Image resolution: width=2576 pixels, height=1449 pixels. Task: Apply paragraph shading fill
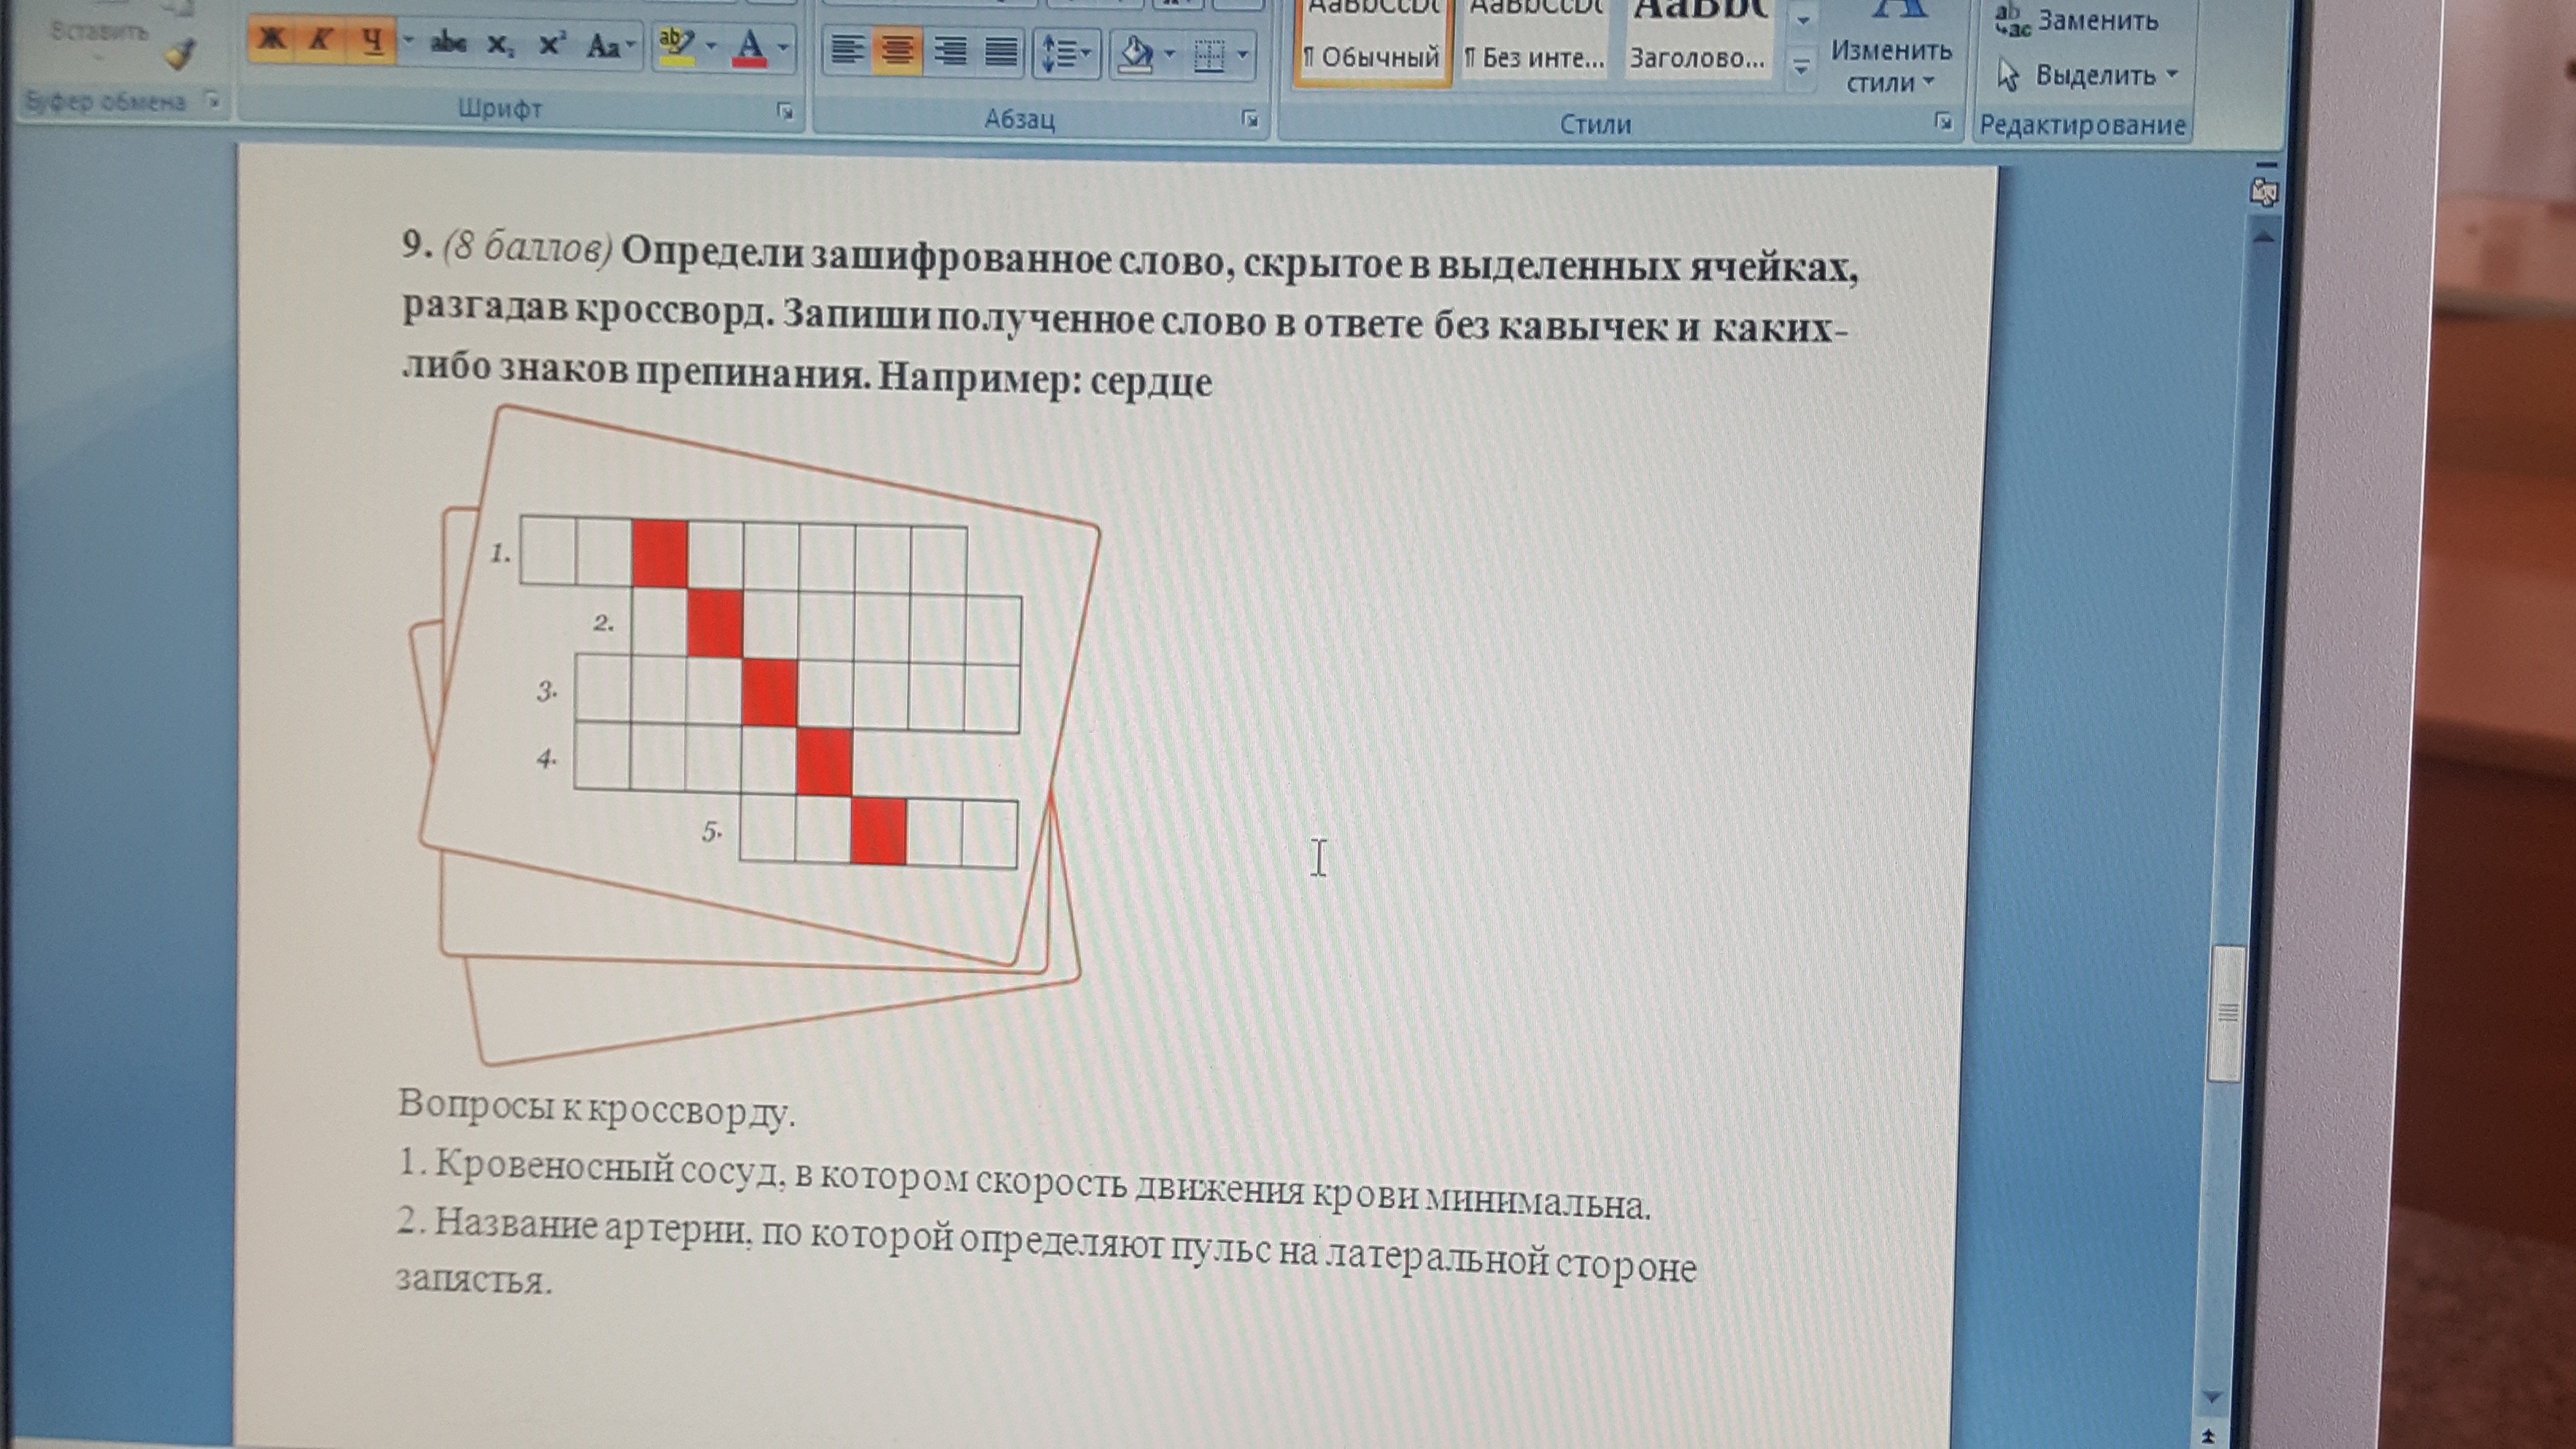[1136, 55]
